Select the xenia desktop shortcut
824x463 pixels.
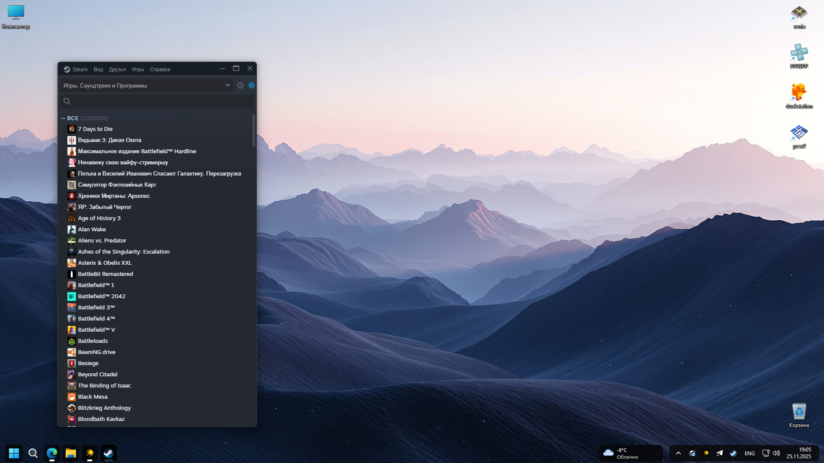[799, 17]
